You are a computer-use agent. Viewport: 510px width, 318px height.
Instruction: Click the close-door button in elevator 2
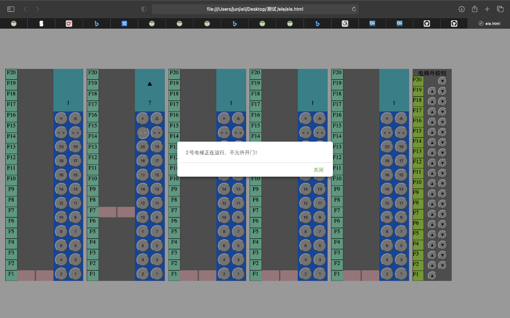click(157, 132)
